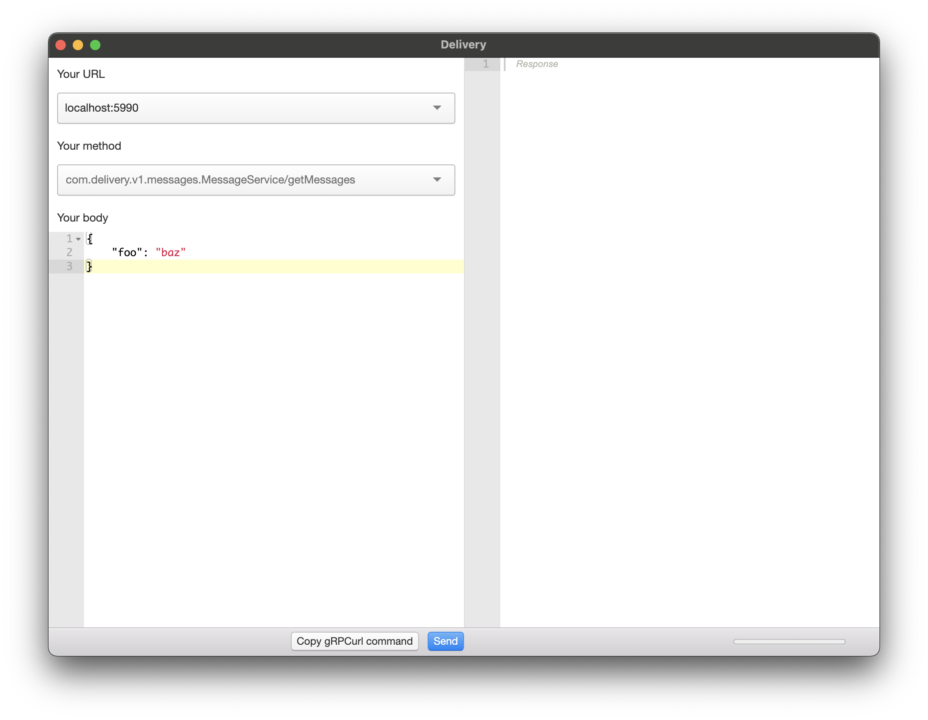The width and height of the screenshot is (928, 720).
Task: Click the Your body label
Action: coord(82,218)
